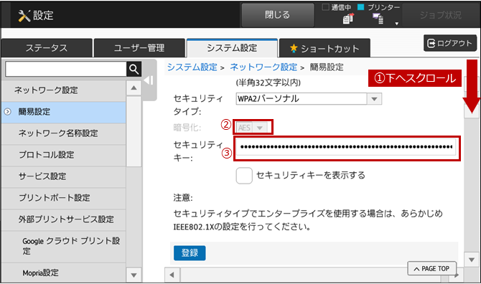Open the ショートカット tab

tap(324, 48)
